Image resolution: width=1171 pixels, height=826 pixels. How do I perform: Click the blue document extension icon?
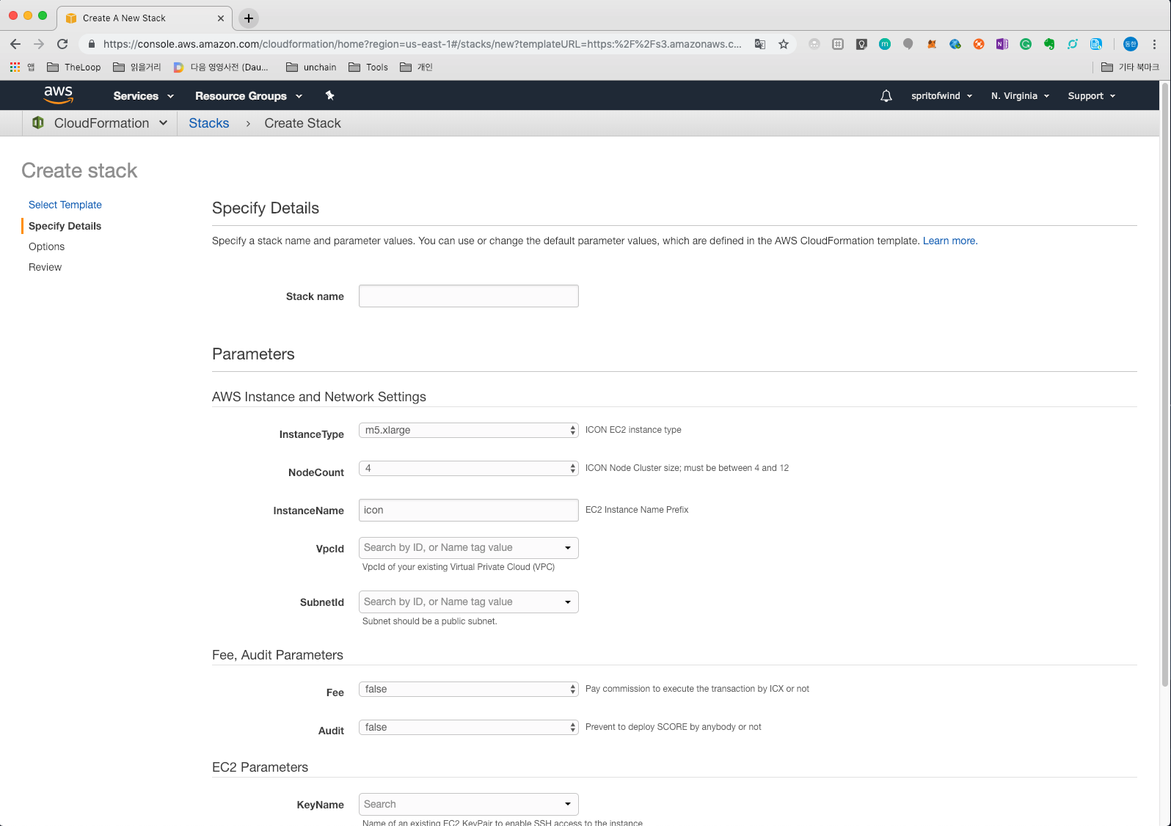1096,44
